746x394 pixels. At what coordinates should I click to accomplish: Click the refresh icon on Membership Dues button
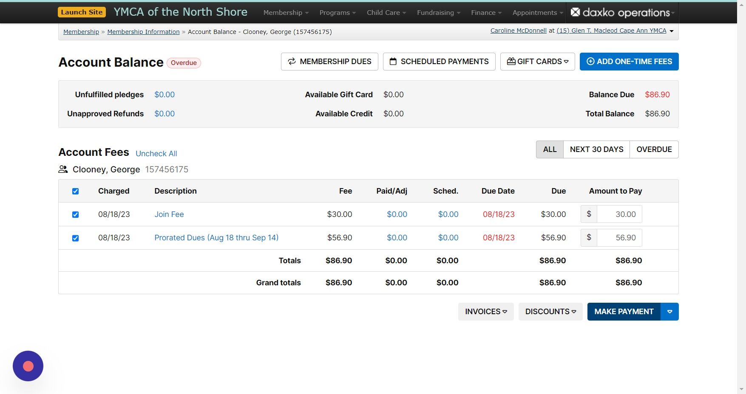click(291, 61)
